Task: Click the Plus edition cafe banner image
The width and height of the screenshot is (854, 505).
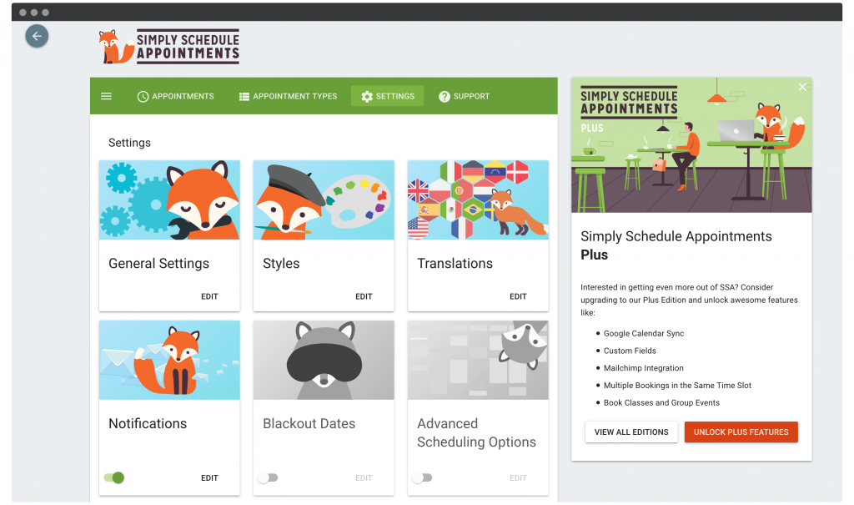Action: (x=691, y=145)
